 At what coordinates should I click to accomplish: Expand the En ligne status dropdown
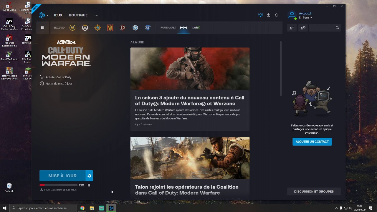click(x=305, y=18)
